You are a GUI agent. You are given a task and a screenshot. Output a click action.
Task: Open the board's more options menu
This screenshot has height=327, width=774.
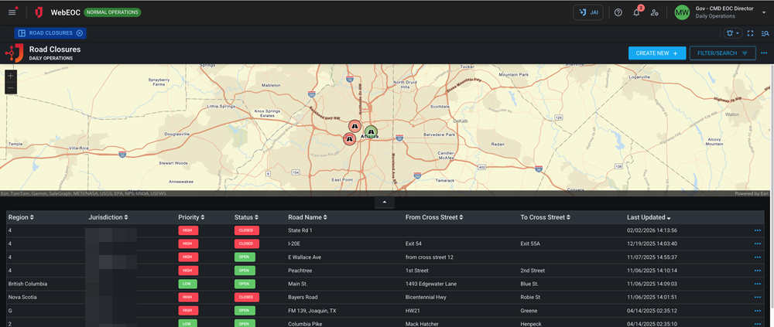pos(764,53)
